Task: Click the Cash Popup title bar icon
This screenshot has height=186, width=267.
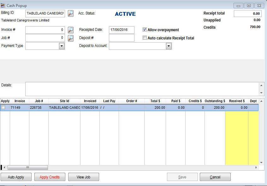Action: coord(3,5)
